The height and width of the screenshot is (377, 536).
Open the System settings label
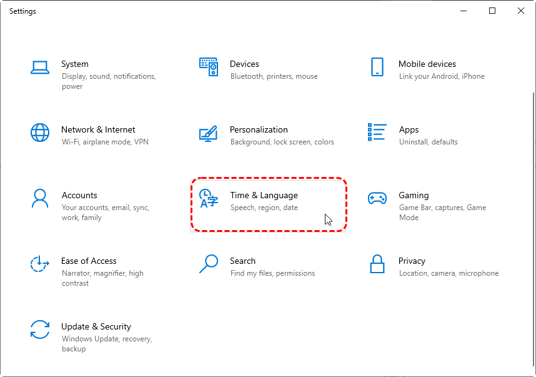[75, 64]
